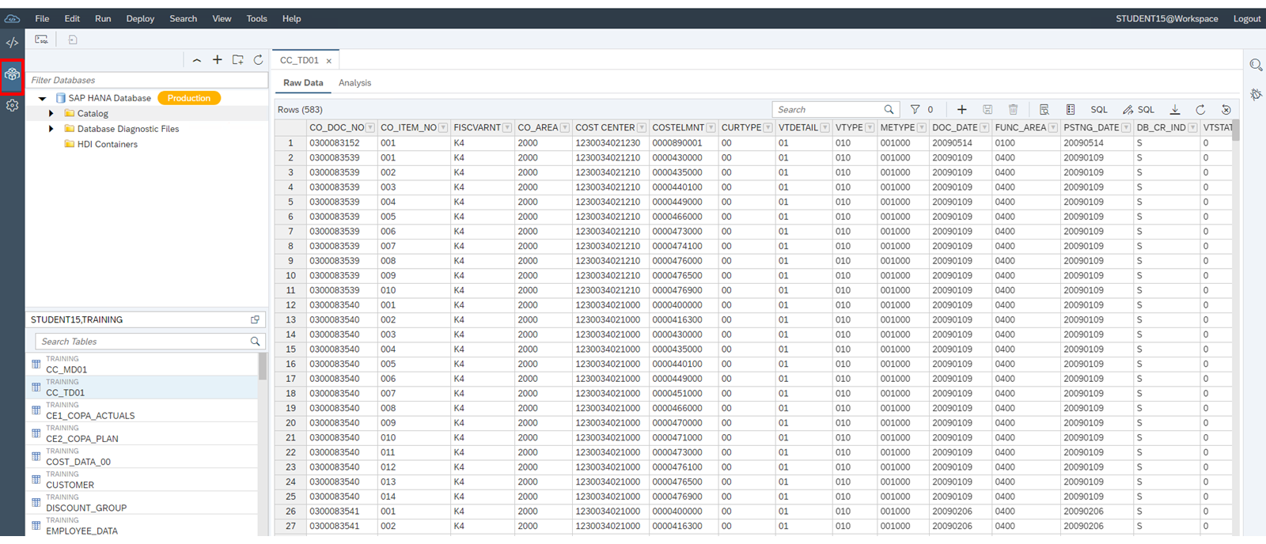Open the Help menu
The width and height of the screenshot is (1266, 544).
pyautogui.click(x=291, y=18)
